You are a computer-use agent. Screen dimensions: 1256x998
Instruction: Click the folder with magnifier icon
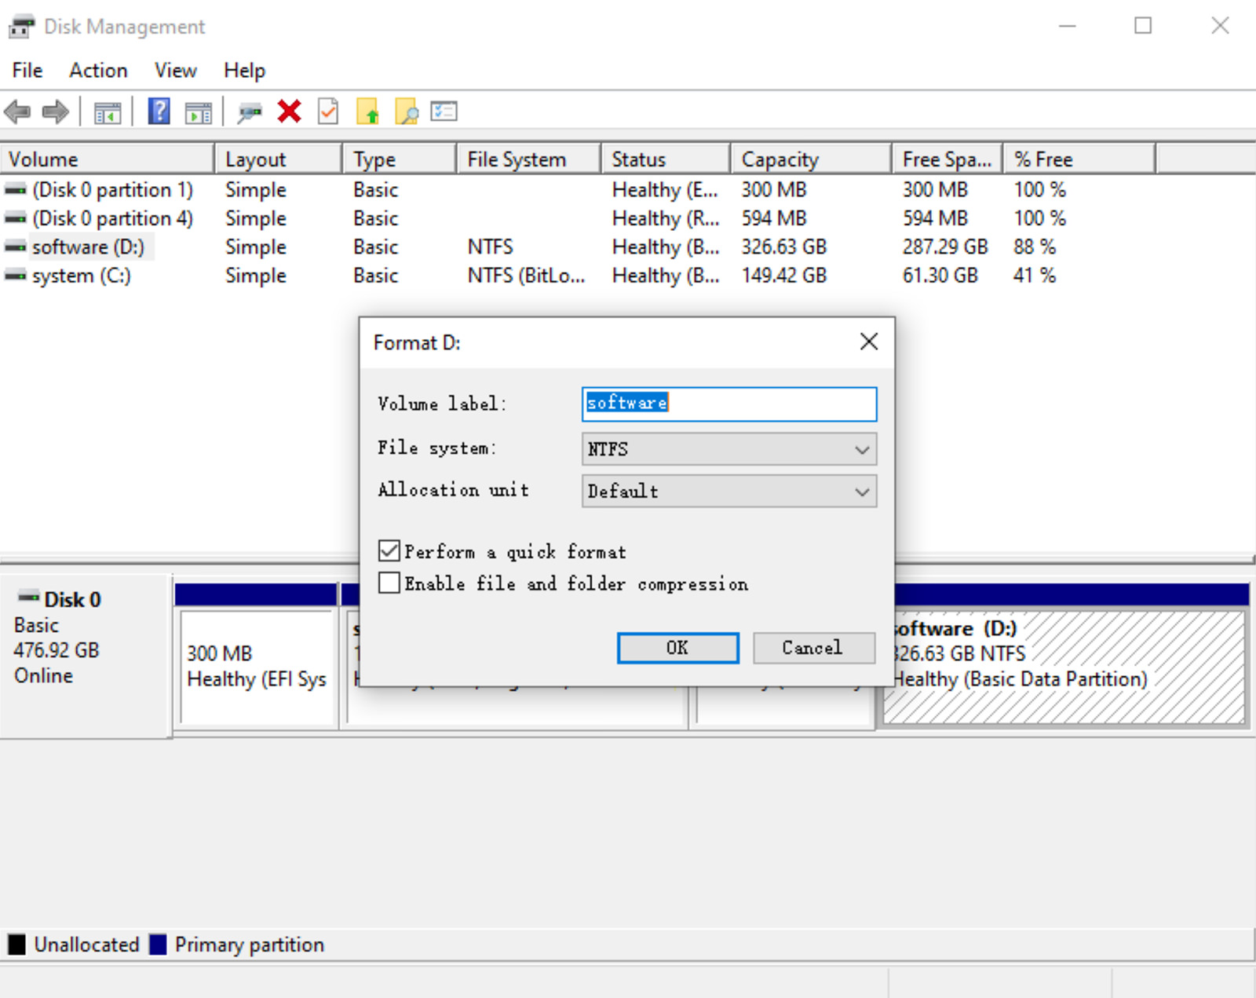tap(406, 111)
